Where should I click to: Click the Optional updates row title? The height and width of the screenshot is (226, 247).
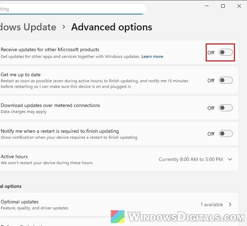tap(19, 202)
